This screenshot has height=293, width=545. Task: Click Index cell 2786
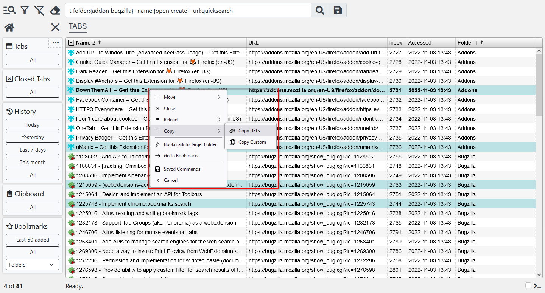pyautogui.click(x=397, y=251)
